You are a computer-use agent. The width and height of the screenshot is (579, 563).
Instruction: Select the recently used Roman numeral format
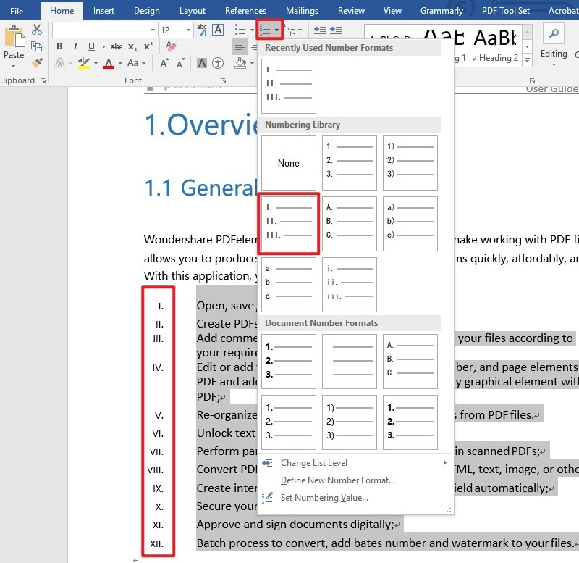click(289, 86)
